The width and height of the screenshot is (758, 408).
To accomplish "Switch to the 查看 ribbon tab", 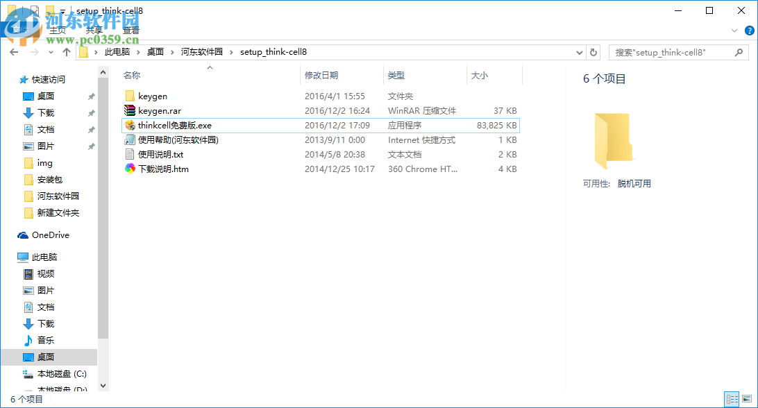I will tap(131, 31).
